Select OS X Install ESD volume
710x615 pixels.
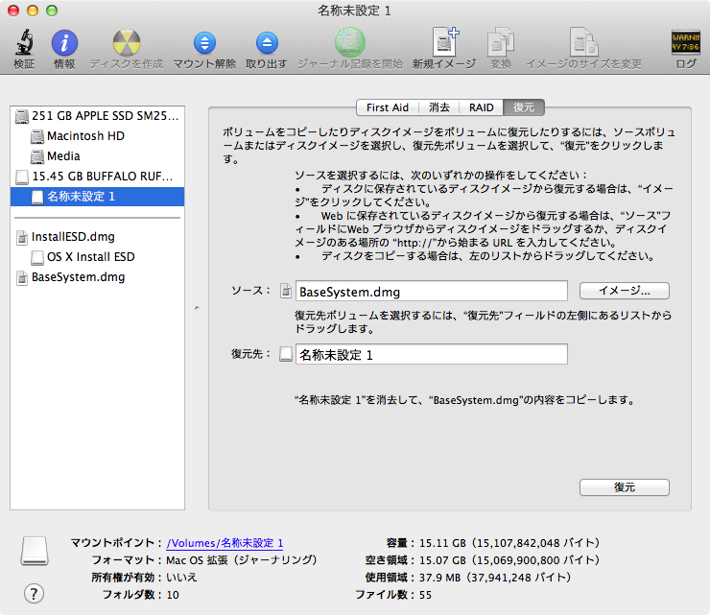97,257
